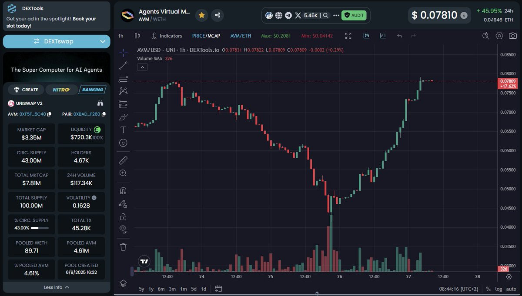The width and height of the screenshot is (522, 296).
Task: Change the candlestick chart style
Action: tap(137, 36)
